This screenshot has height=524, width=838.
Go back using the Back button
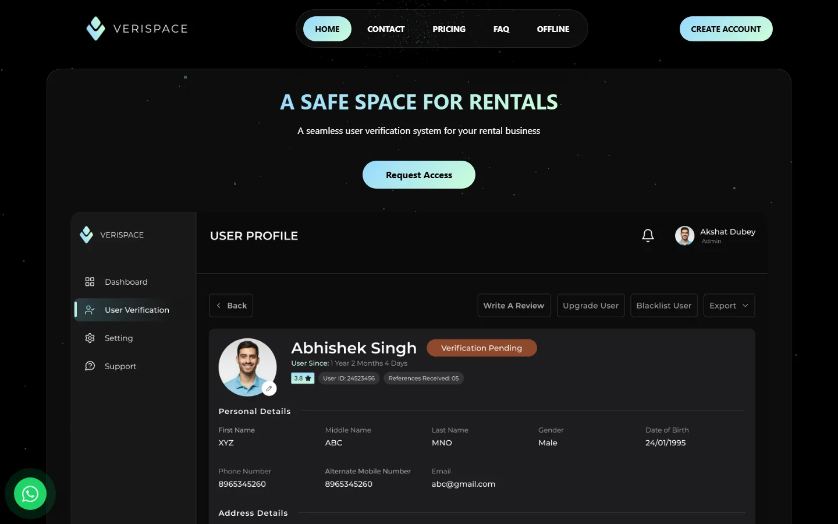231,306
